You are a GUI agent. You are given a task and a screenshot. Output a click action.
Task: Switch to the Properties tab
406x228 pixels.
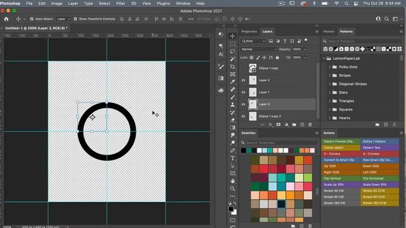click(x=249, y=32)
